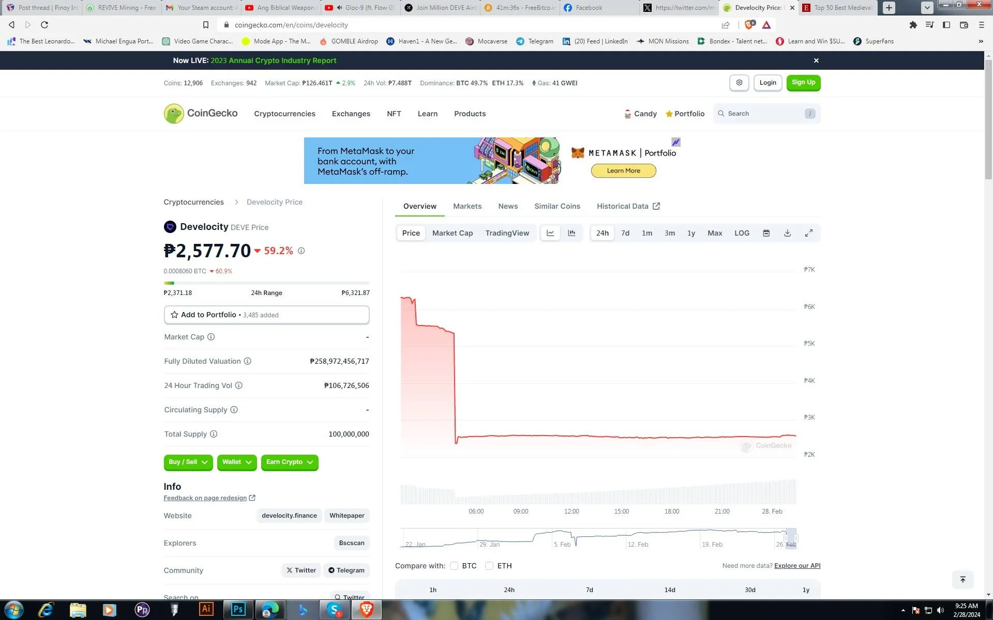Click the browser back arrow

tap(11, 25)
